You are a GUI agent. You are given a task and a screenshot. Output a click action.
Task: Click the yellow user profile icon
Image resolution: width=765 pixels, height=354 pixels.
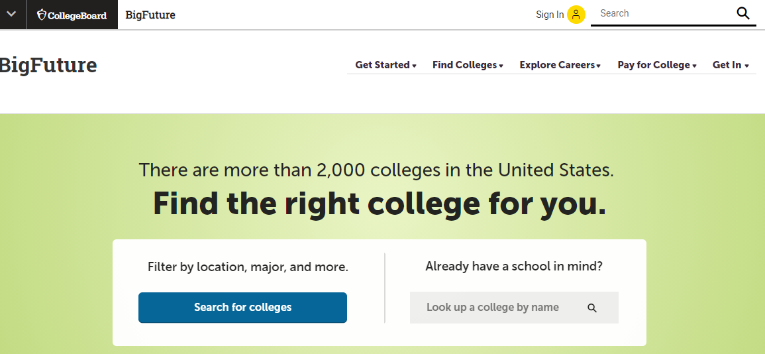tap(576, 15)
